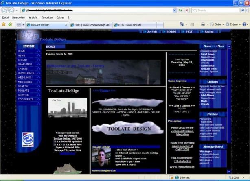The image size is (250, 181).
Task: Open the ? help menu
Action: pos(68,17)
